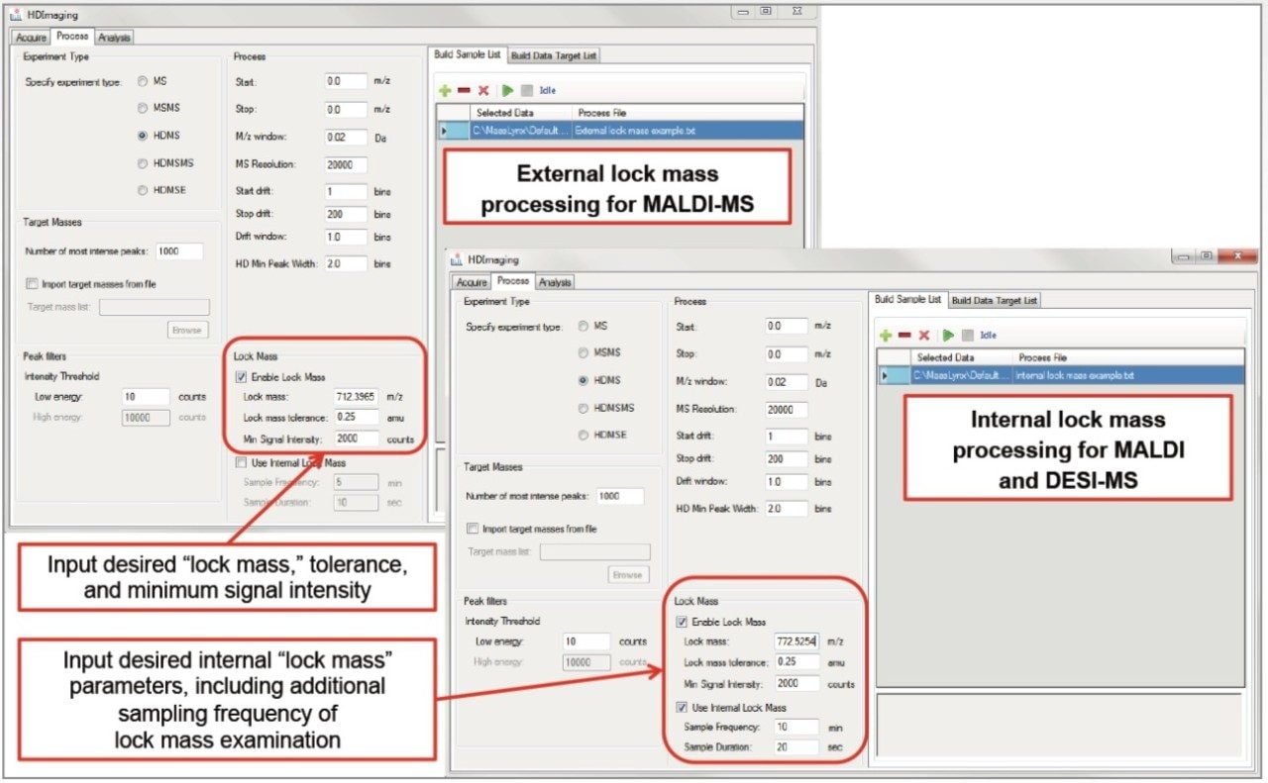1268x783 pixels.
Task: Open Build Data Target List tab, back window
Action: [554, 55]
